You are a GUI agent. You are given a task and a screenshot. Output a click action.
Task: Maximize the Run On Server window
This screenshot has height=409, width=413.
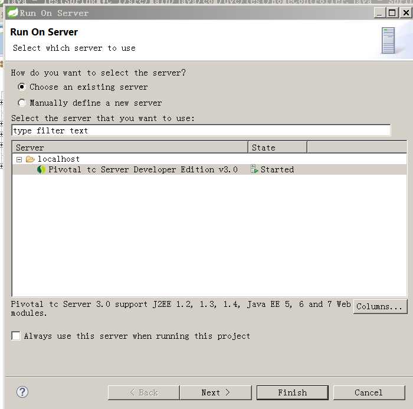[x=392, y=12]
